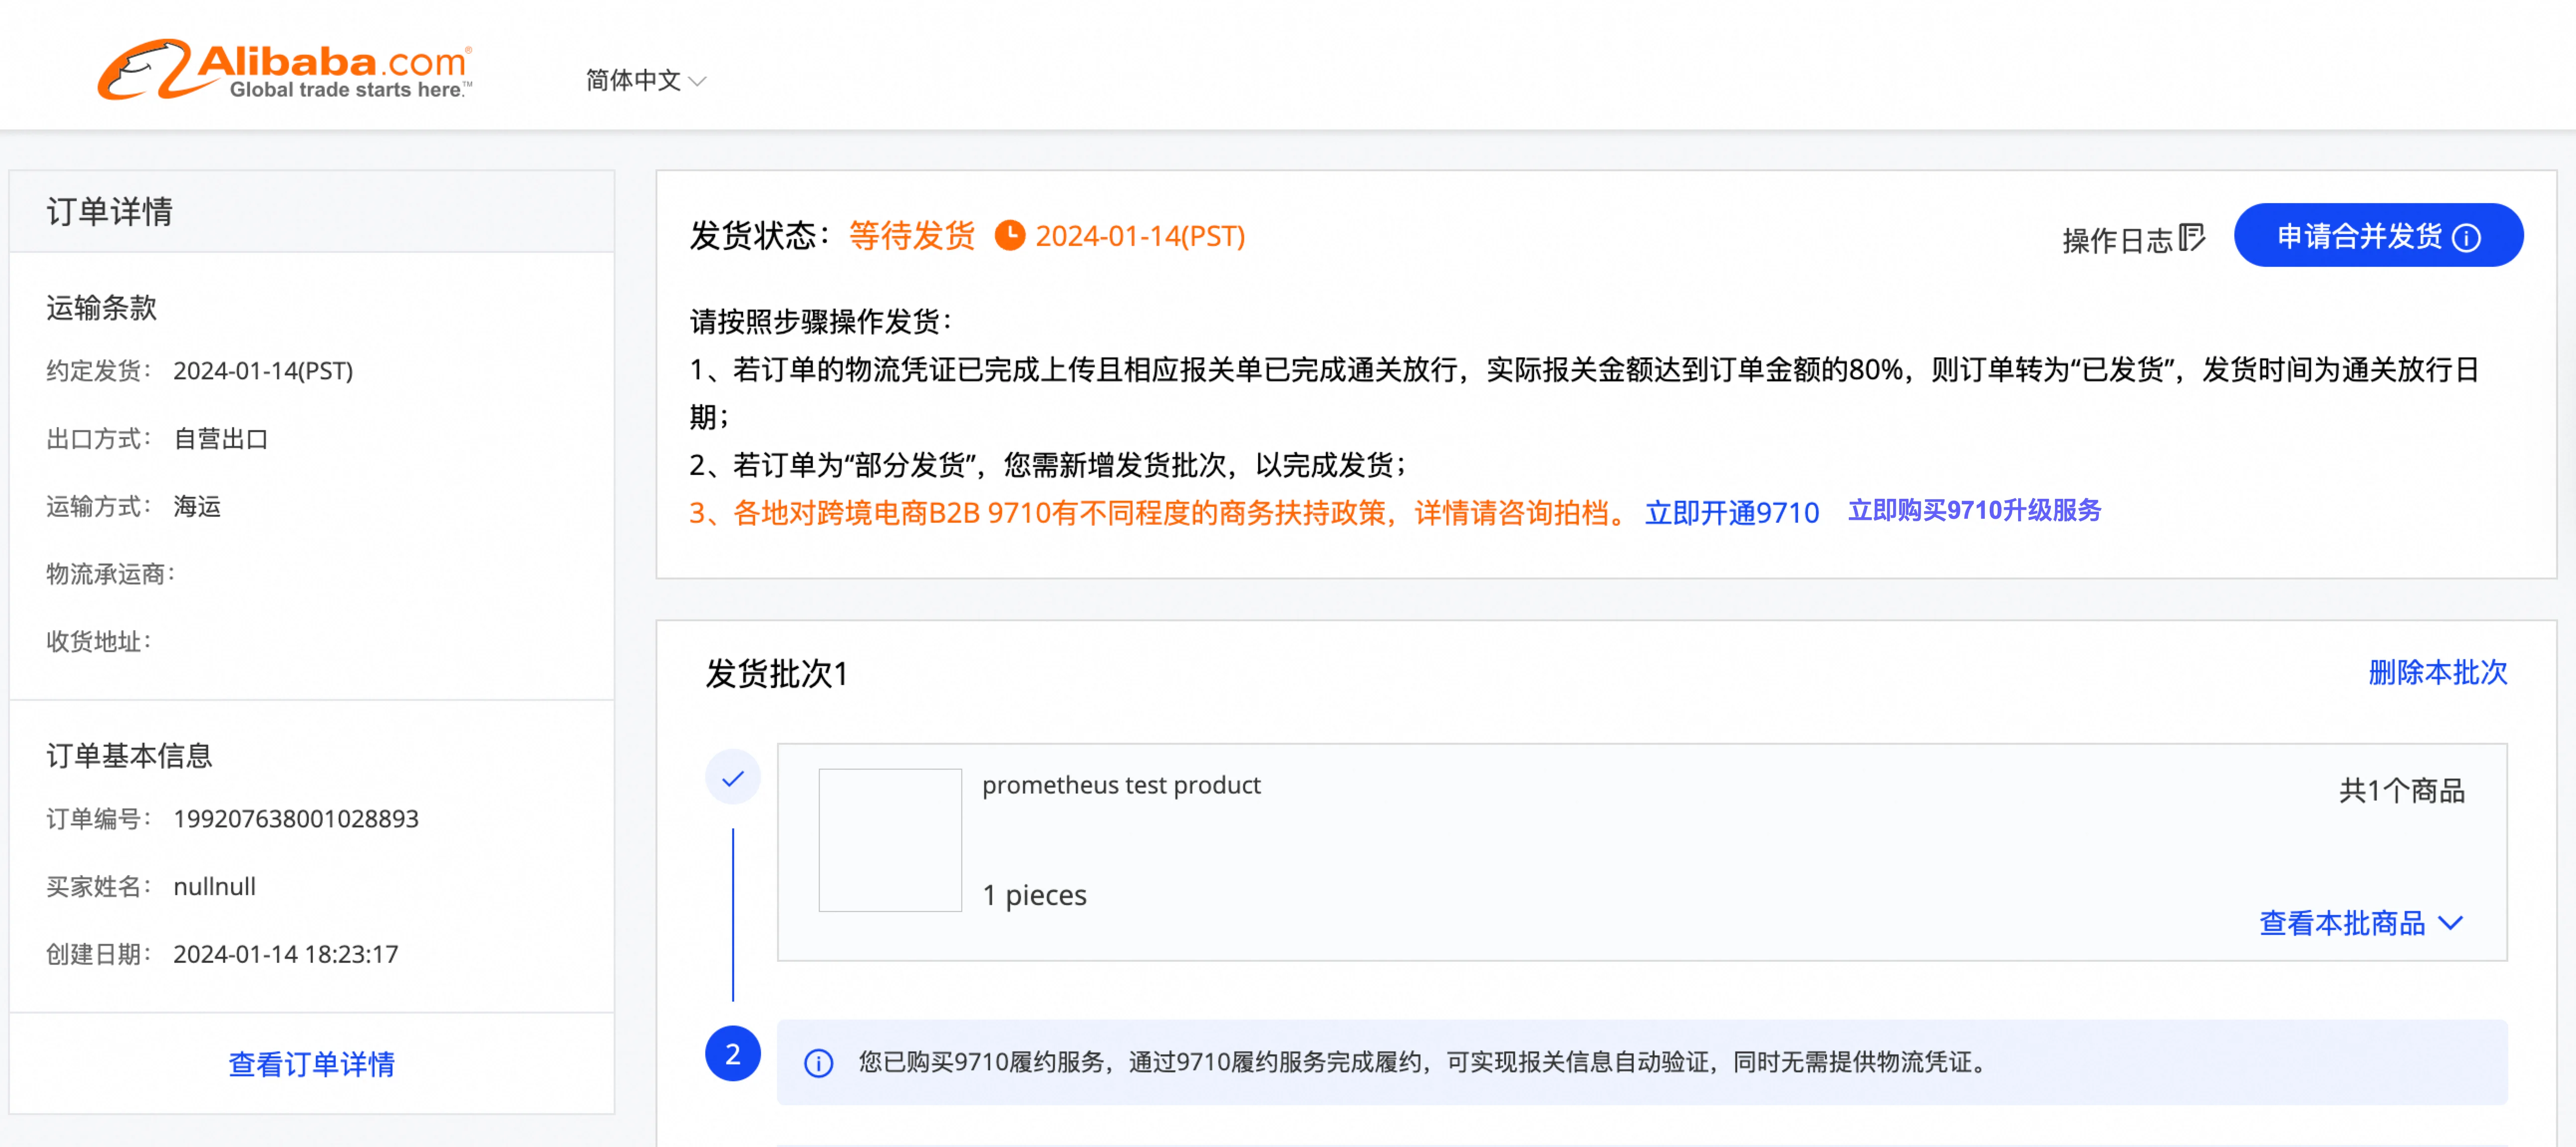Click the product thumbnail image placeholder

tap(889, 839)
